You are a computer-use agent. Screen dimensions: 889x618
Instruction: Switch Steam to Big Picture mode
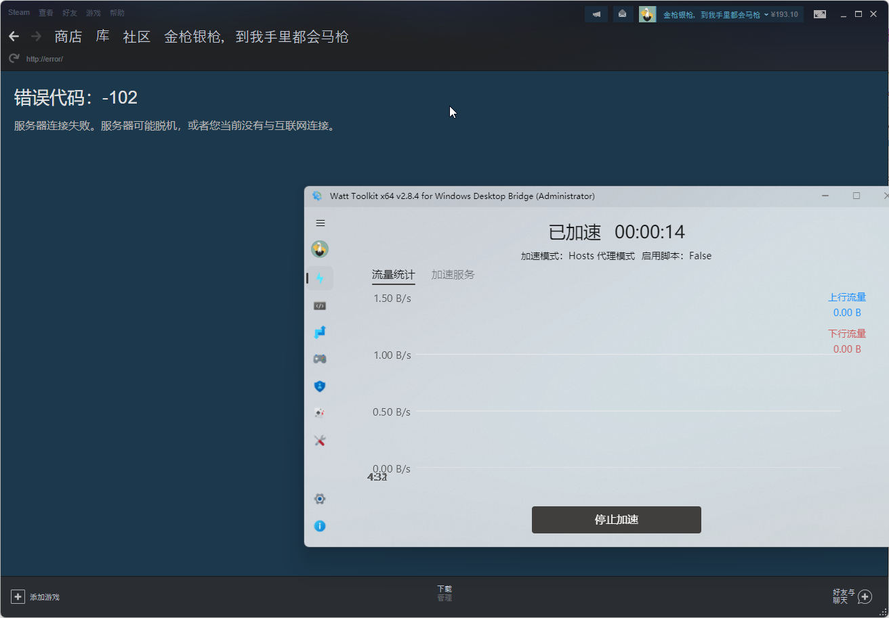pyautogui.click(x=820, y=14)
